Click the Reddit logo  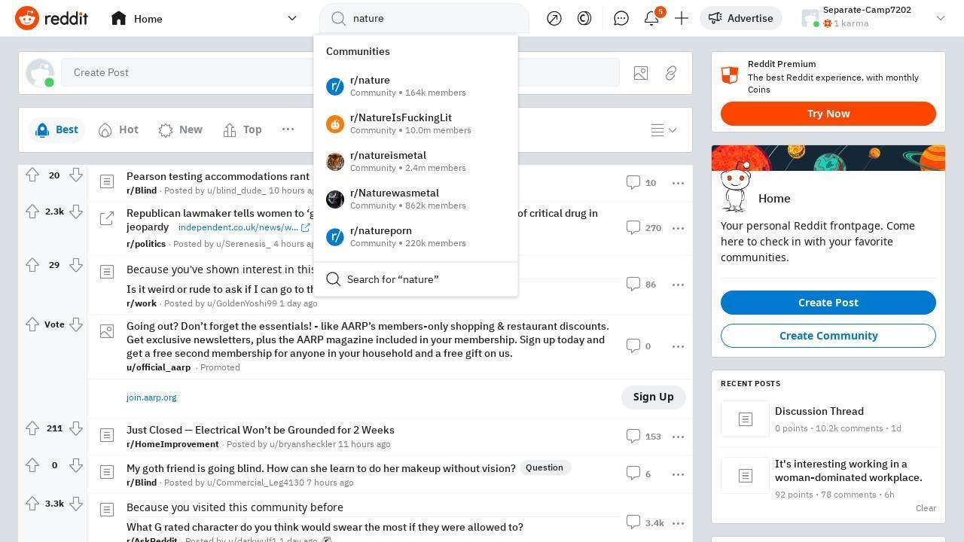click(52, 18)
